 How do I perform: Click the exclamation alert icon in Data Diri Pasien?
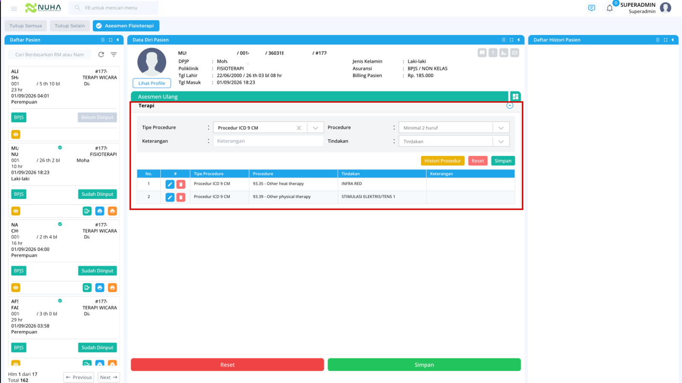tap(493, 53)
